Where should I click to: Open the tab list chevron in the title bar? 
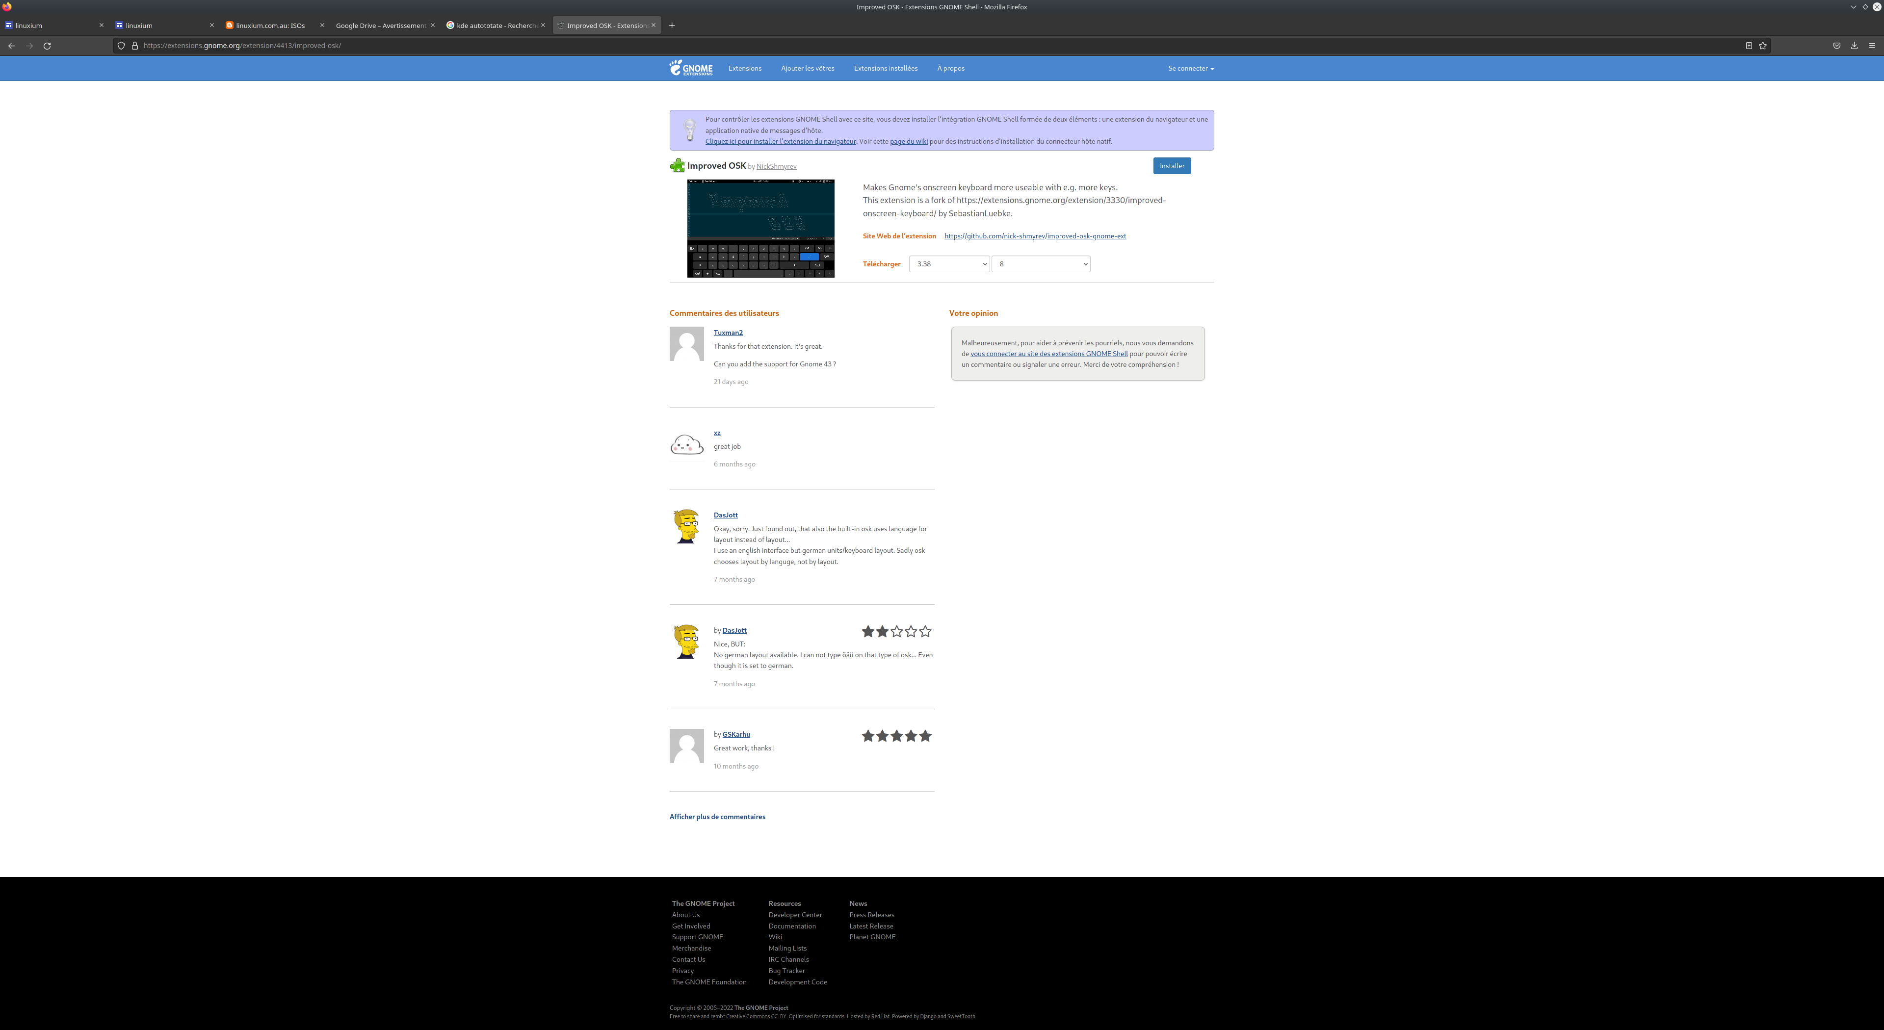(x=1853, y=6)
